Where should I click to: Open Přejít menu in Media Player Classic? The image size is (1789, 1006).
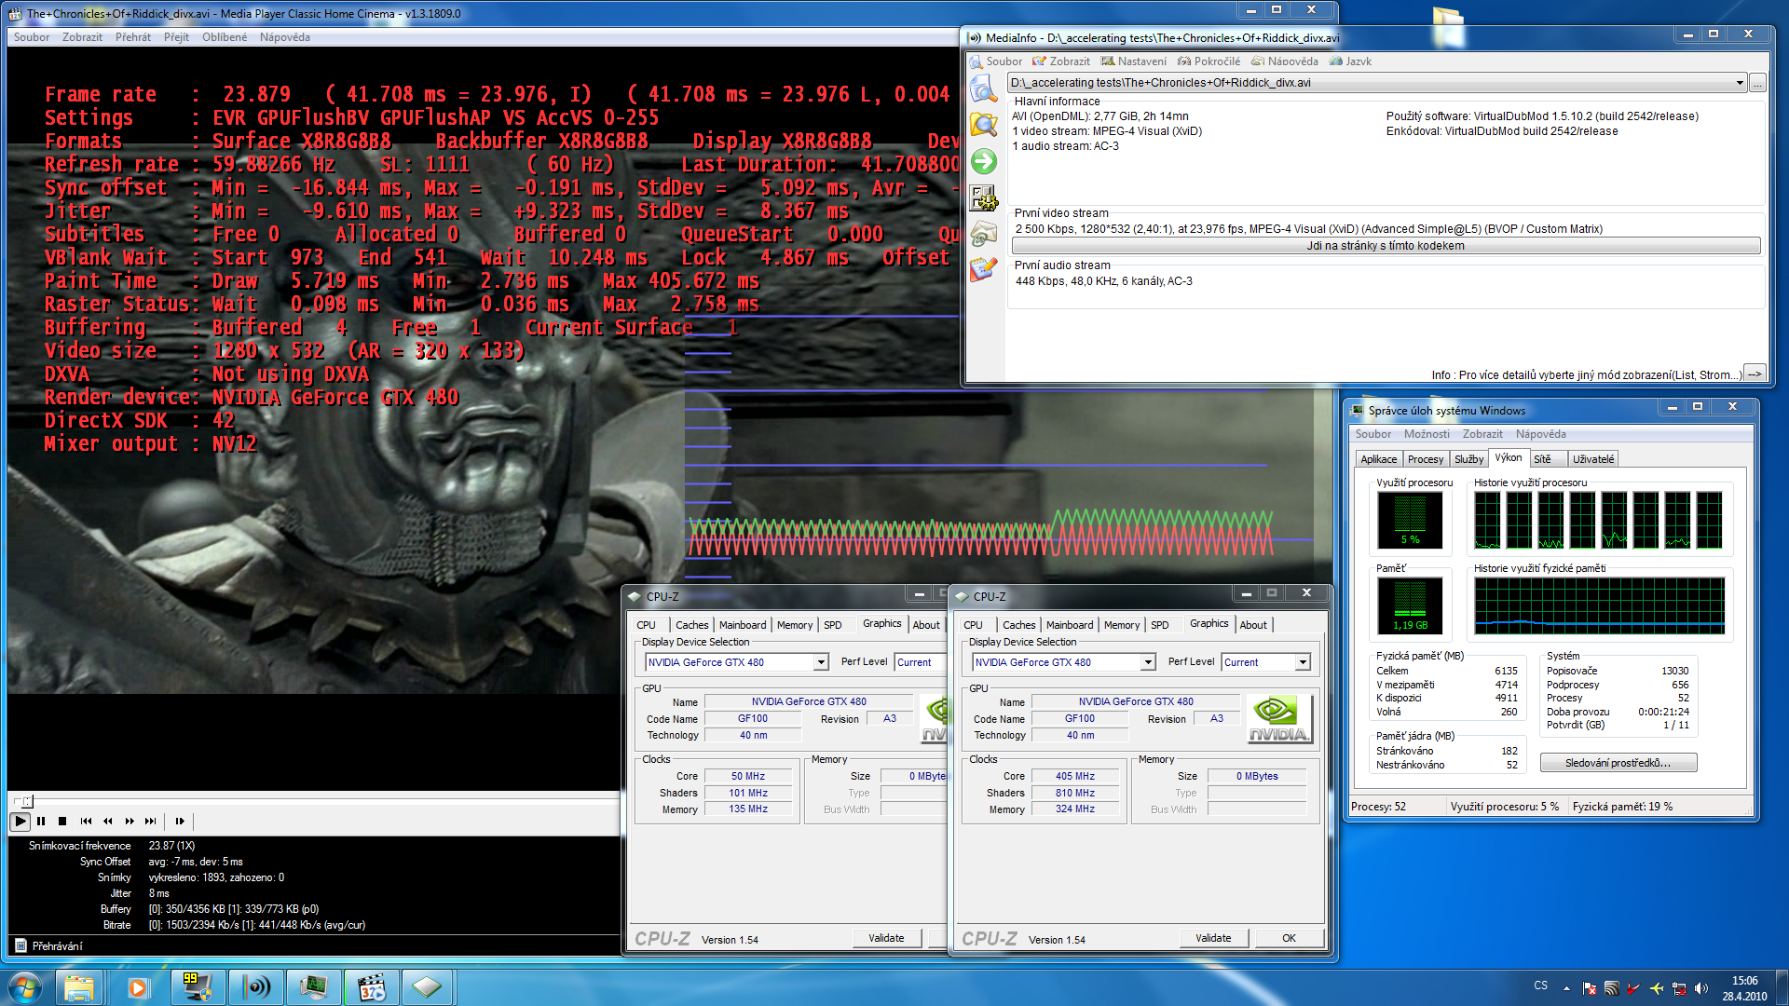tap(176, 37)
